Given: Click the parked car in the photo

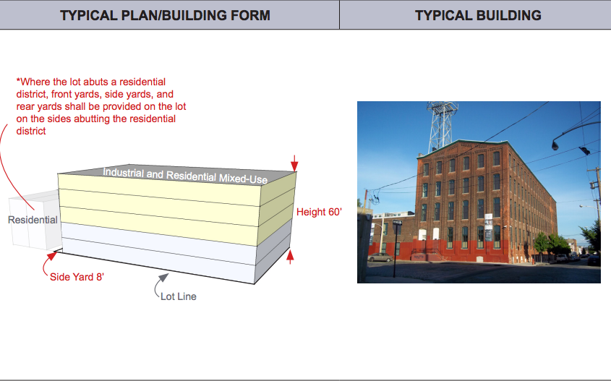Looking at the screenshot, I should 380,257.
